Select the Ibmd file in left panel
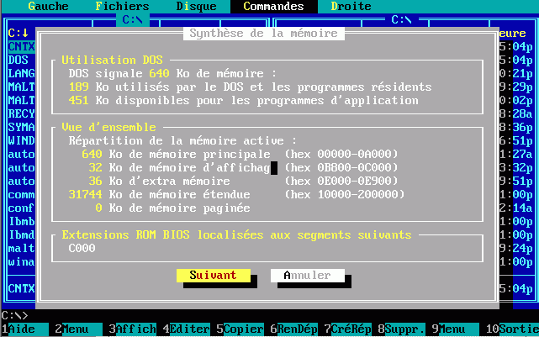 pyautogui.click(x=21, y=234)
